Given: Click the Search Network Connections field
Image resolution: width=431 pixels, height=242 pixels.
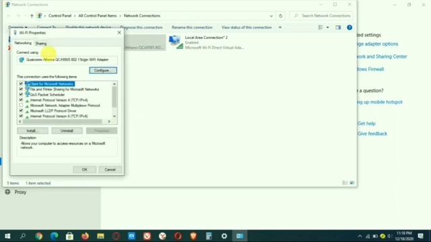Looking at the screenshot, I should (321, 16).
